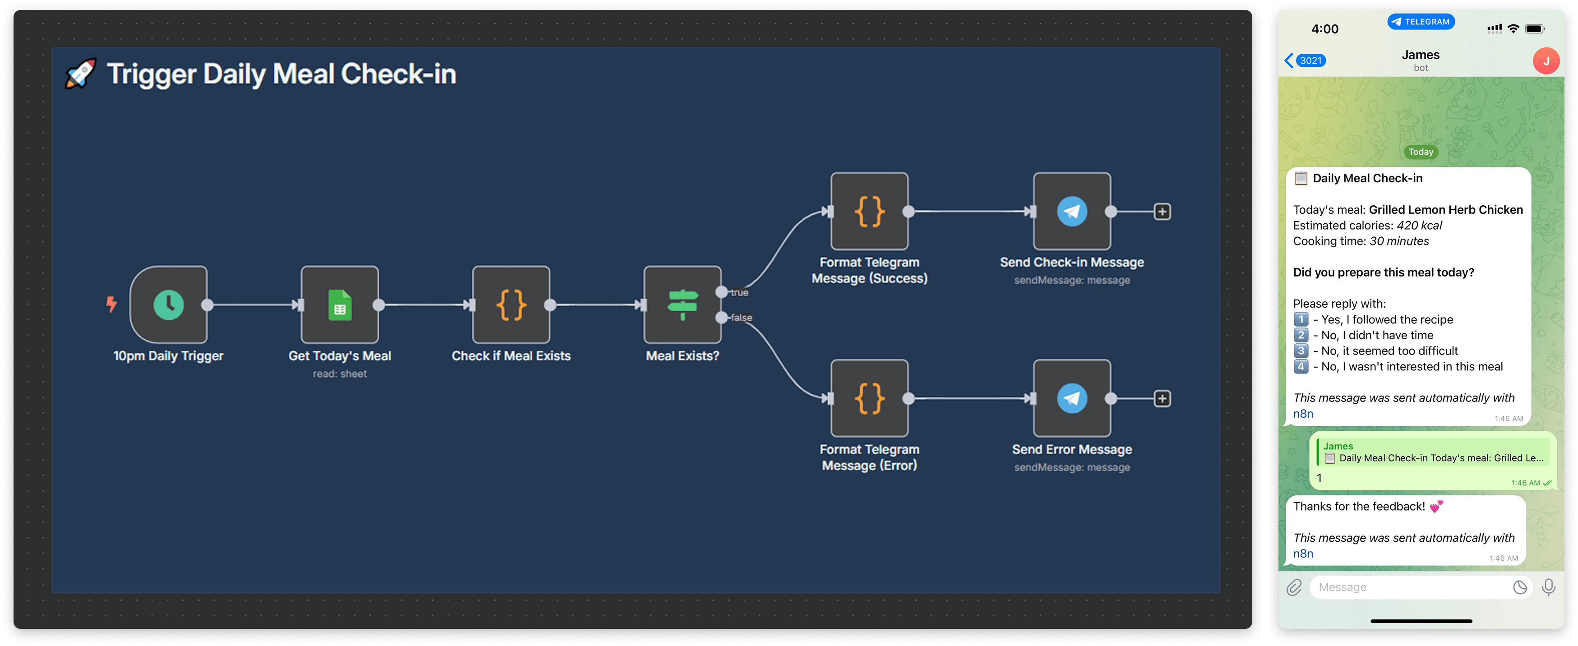1578x646 pixels.
Task: Click the false output of Meal Exists?
Action: pyautogui.click(x=722, y=317)
